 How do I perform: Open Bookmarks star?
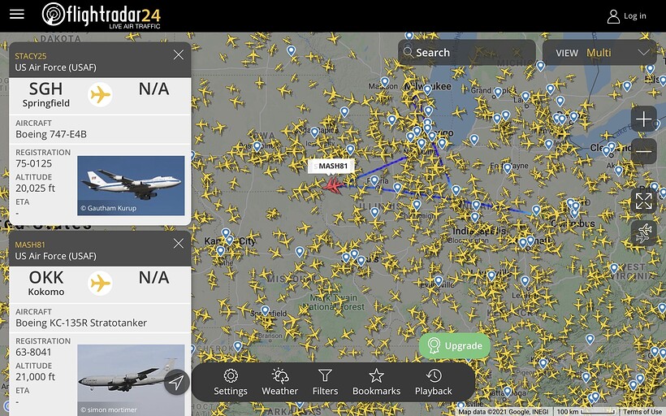[376, 383]
